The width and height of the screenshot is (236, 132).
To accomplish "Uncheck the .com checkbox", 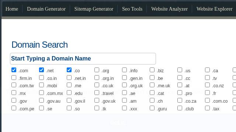I will tap(14, 70).
